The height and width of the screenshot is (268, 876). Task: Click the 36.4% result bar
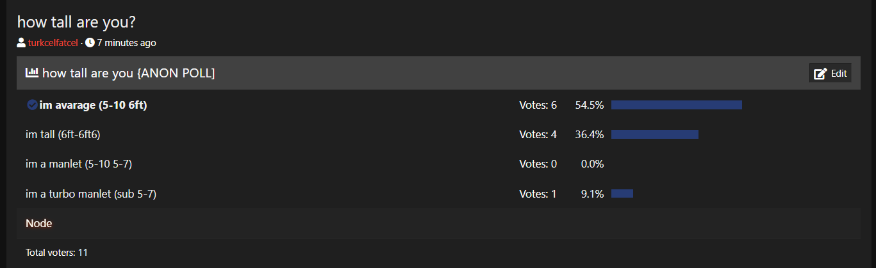click(654, 134)
